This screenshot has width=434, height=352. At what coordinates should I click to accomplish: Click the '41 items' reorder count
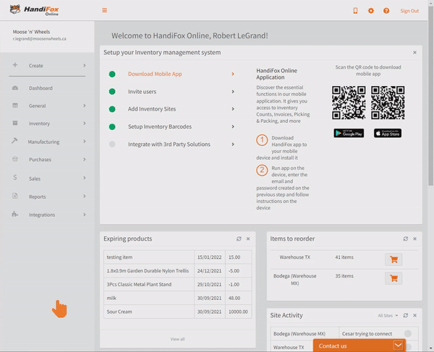344,257
